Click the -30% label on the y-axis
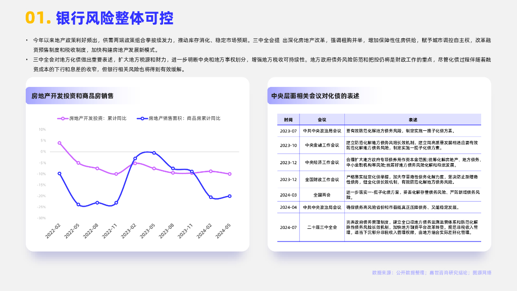The height and width of the screenshot is (291, 517). coord(42,218)
